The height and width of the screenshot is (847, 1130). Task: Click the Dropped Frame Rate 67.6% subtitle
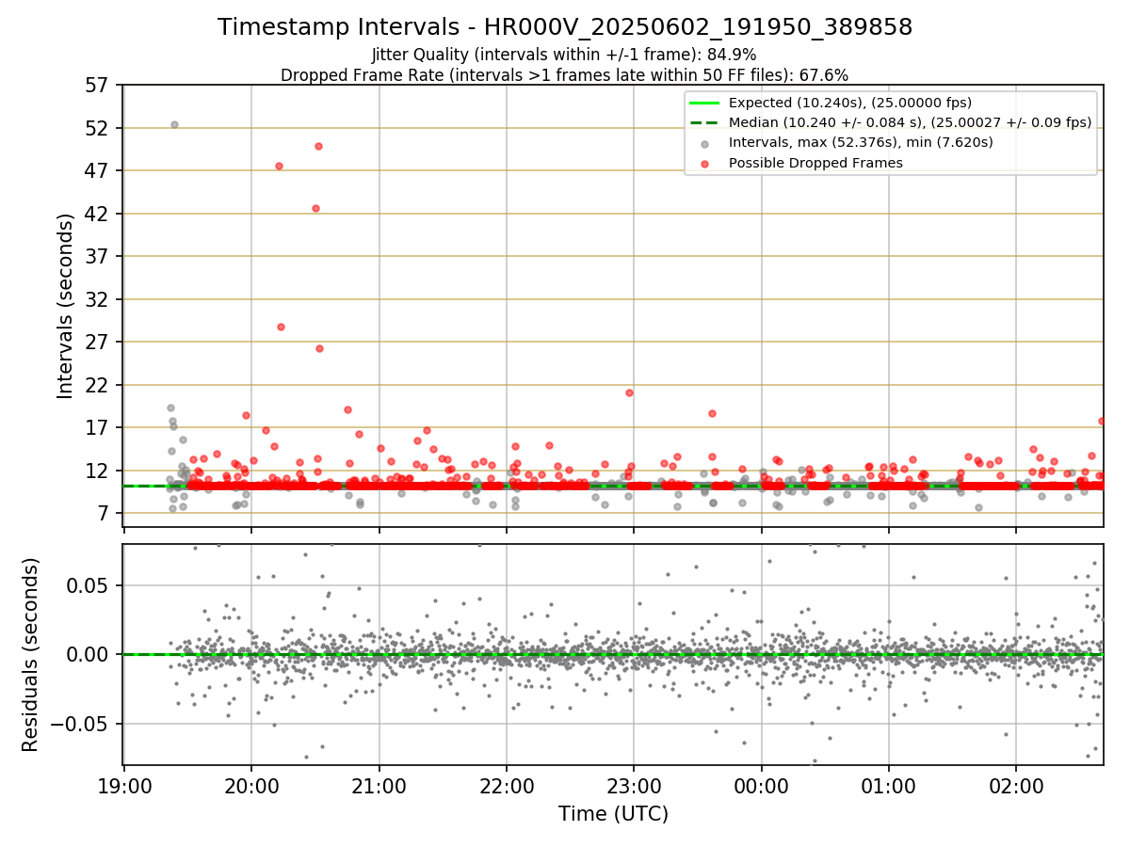pyautogui.click(x=564, y=75)
